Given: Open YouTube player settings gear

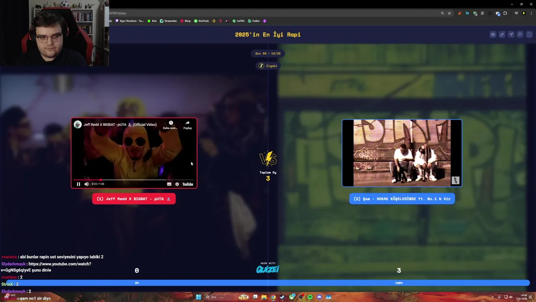Looking at the screenshot, I should [177, 184].
